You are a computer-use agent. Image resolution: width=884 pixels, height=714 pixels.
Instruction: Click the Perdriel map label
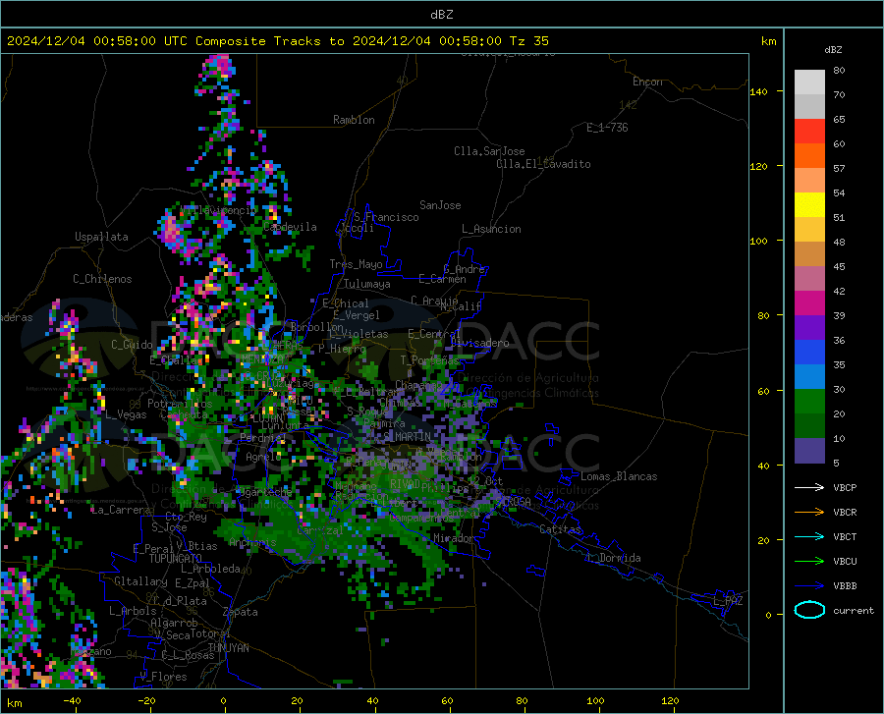pyautogui.click(x=263, y=438)
